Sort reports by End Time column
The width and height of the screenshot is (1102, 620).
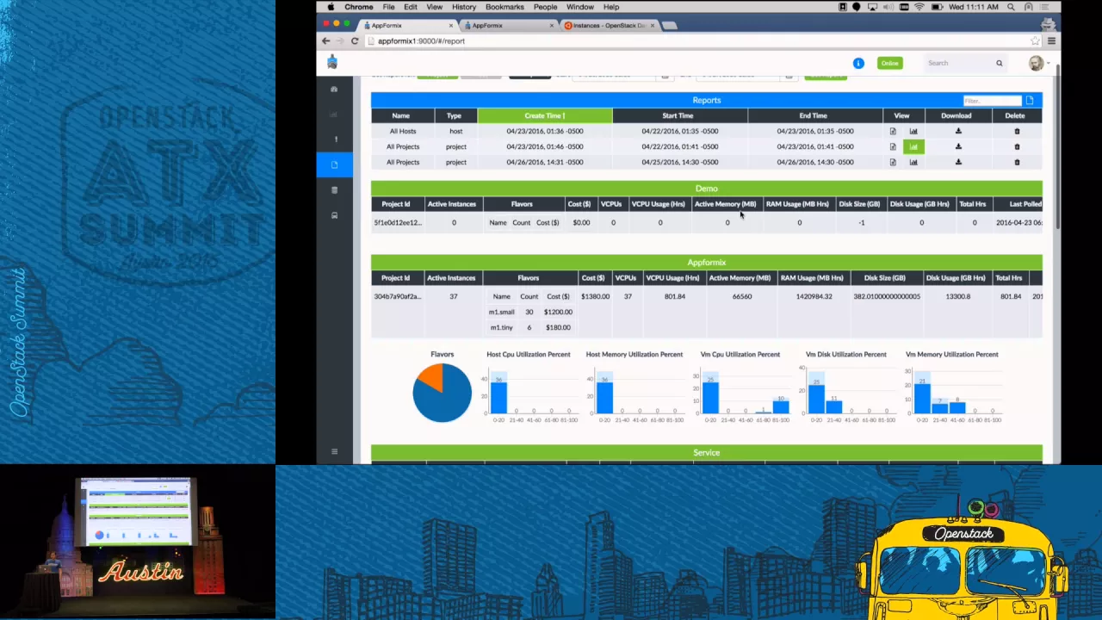coord(813,115)
